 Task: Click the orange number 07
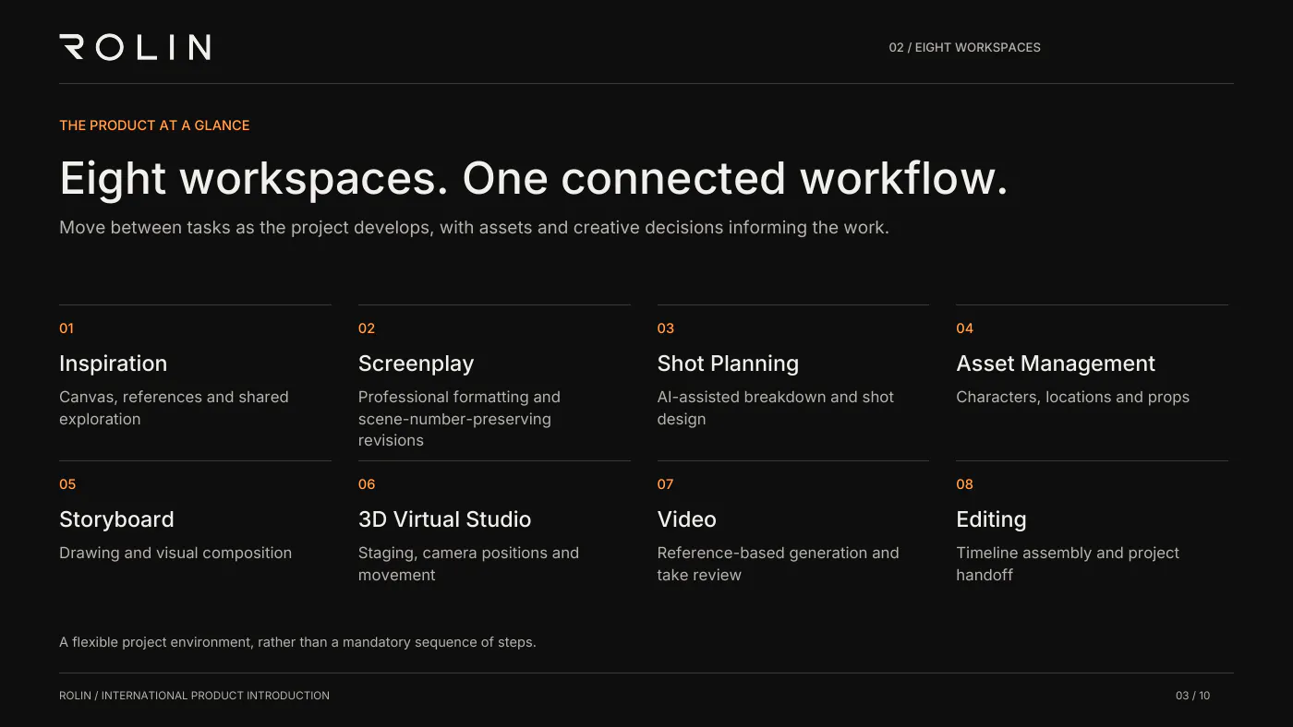tap(666, 484)
